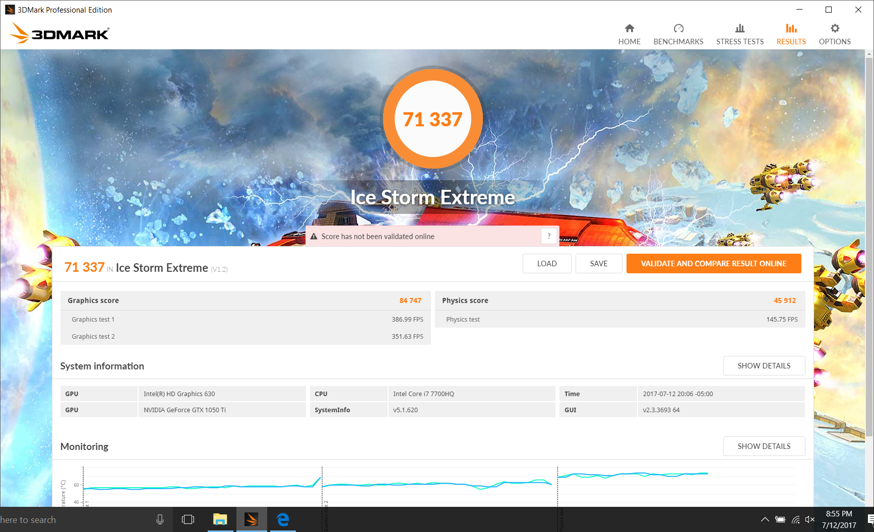Save the result with SAVE button
The height and width of the screenshot is (532, 874).
[599, 263]
